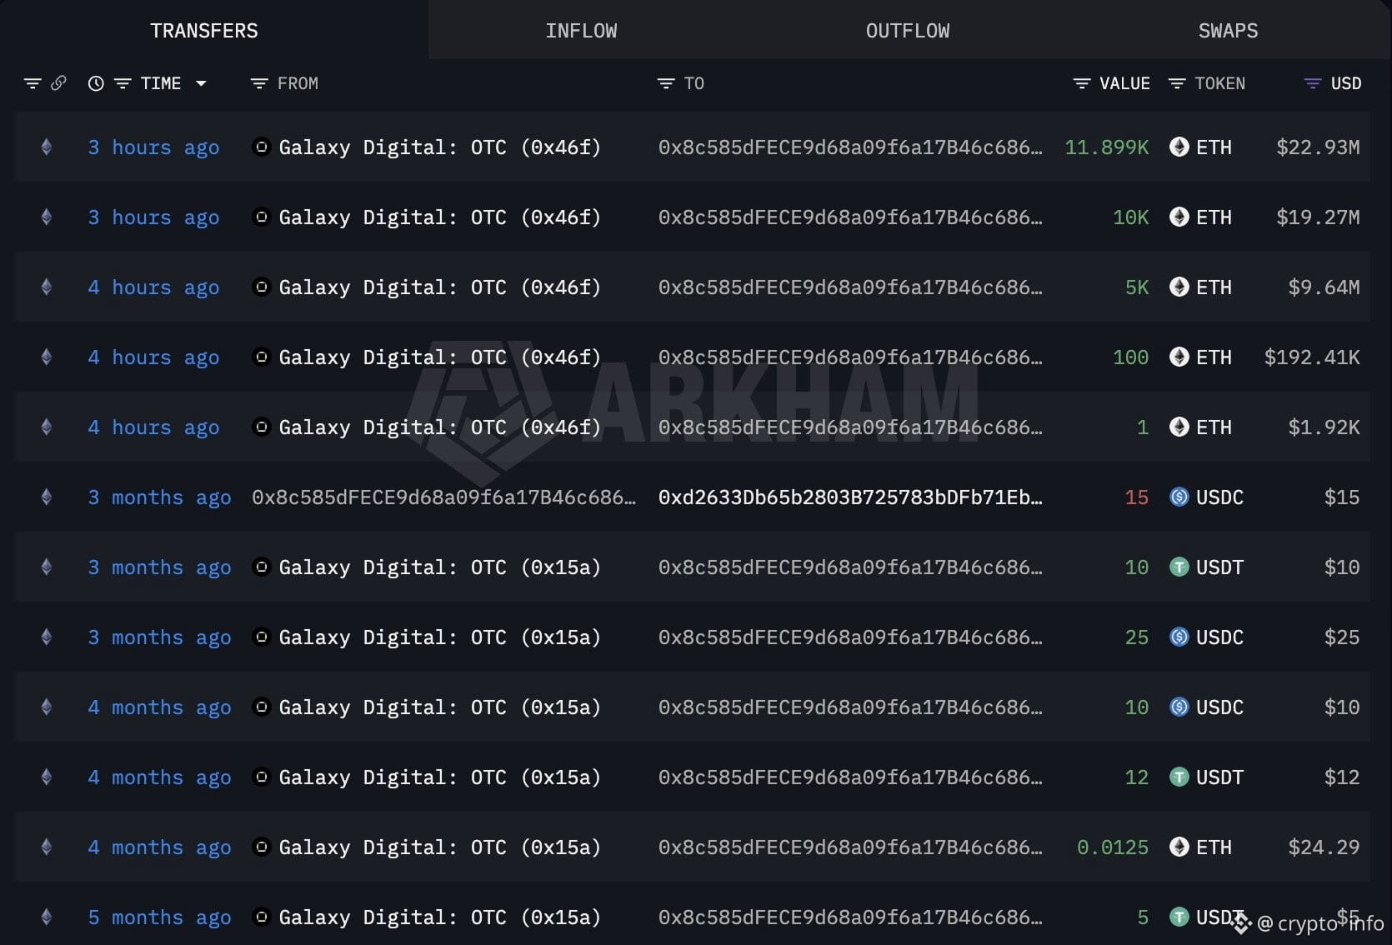Open recipient address 0x8c585d… in the 100 ETH row
The height and width of the screenshot is (945, 1392).
point(850,357)
